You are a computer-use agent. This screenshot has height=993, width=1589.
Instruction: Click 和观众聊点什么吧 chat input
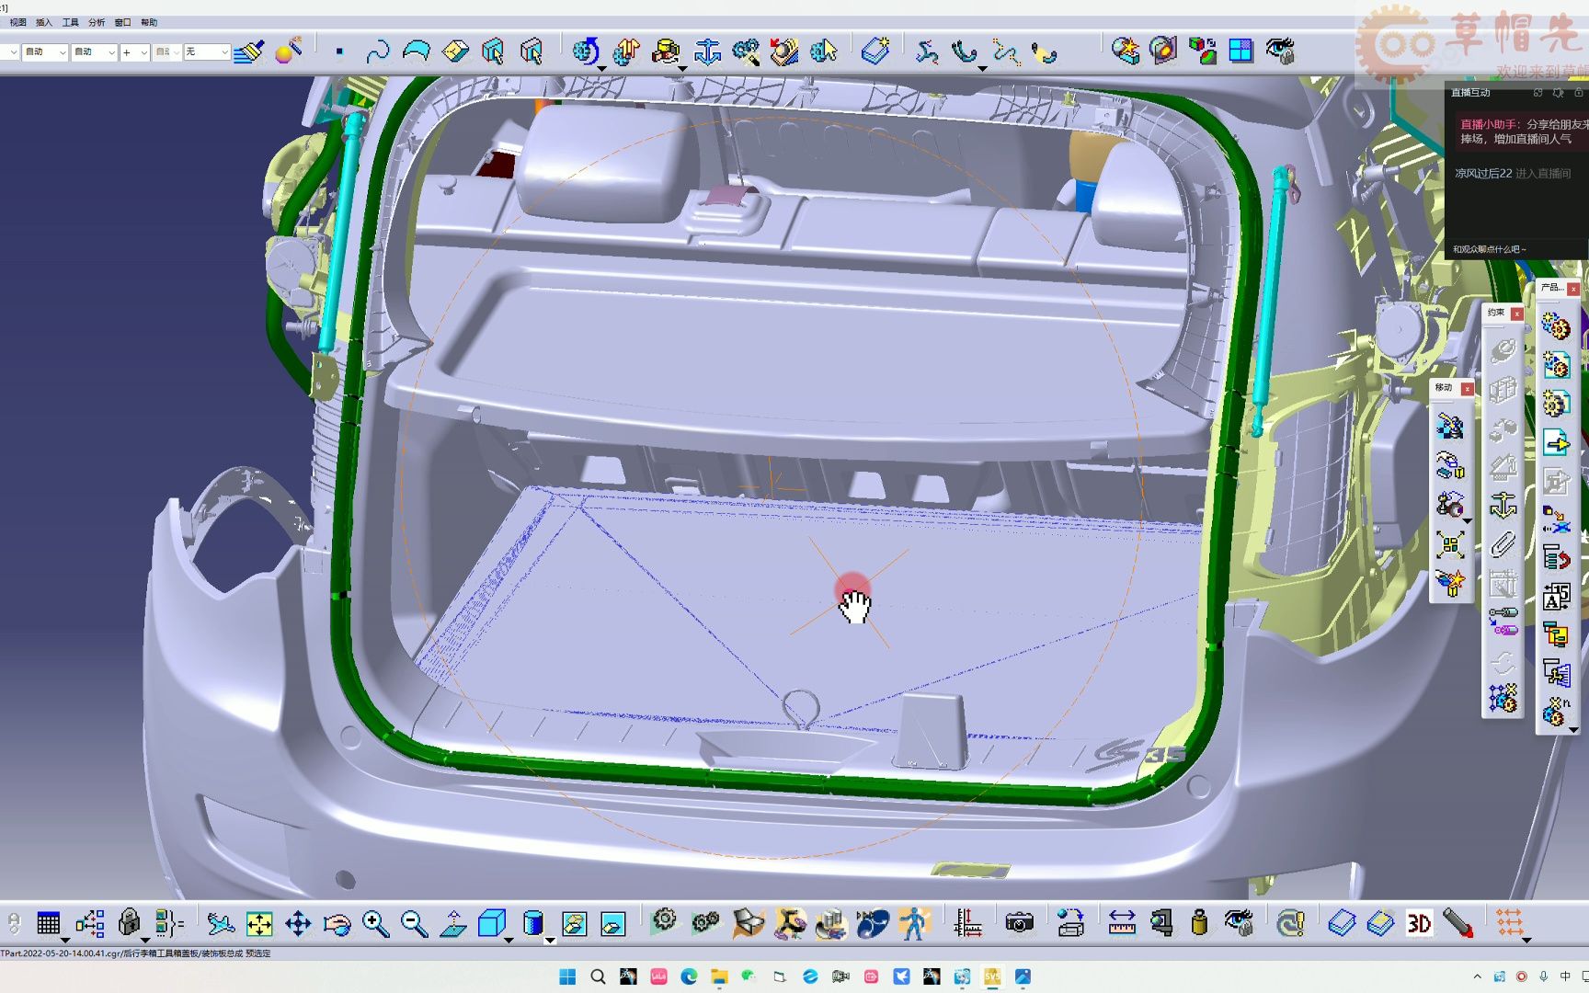point(1489,249)
